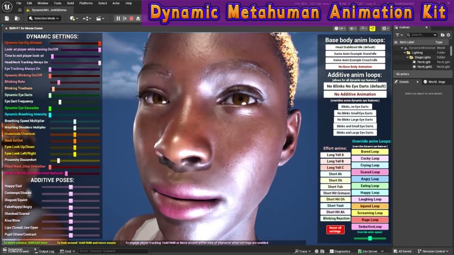Viewport: 454px width, 255px height.
Task: Click the Content Drawer icon
Action: pyautogui.click(x=5, y=251)
